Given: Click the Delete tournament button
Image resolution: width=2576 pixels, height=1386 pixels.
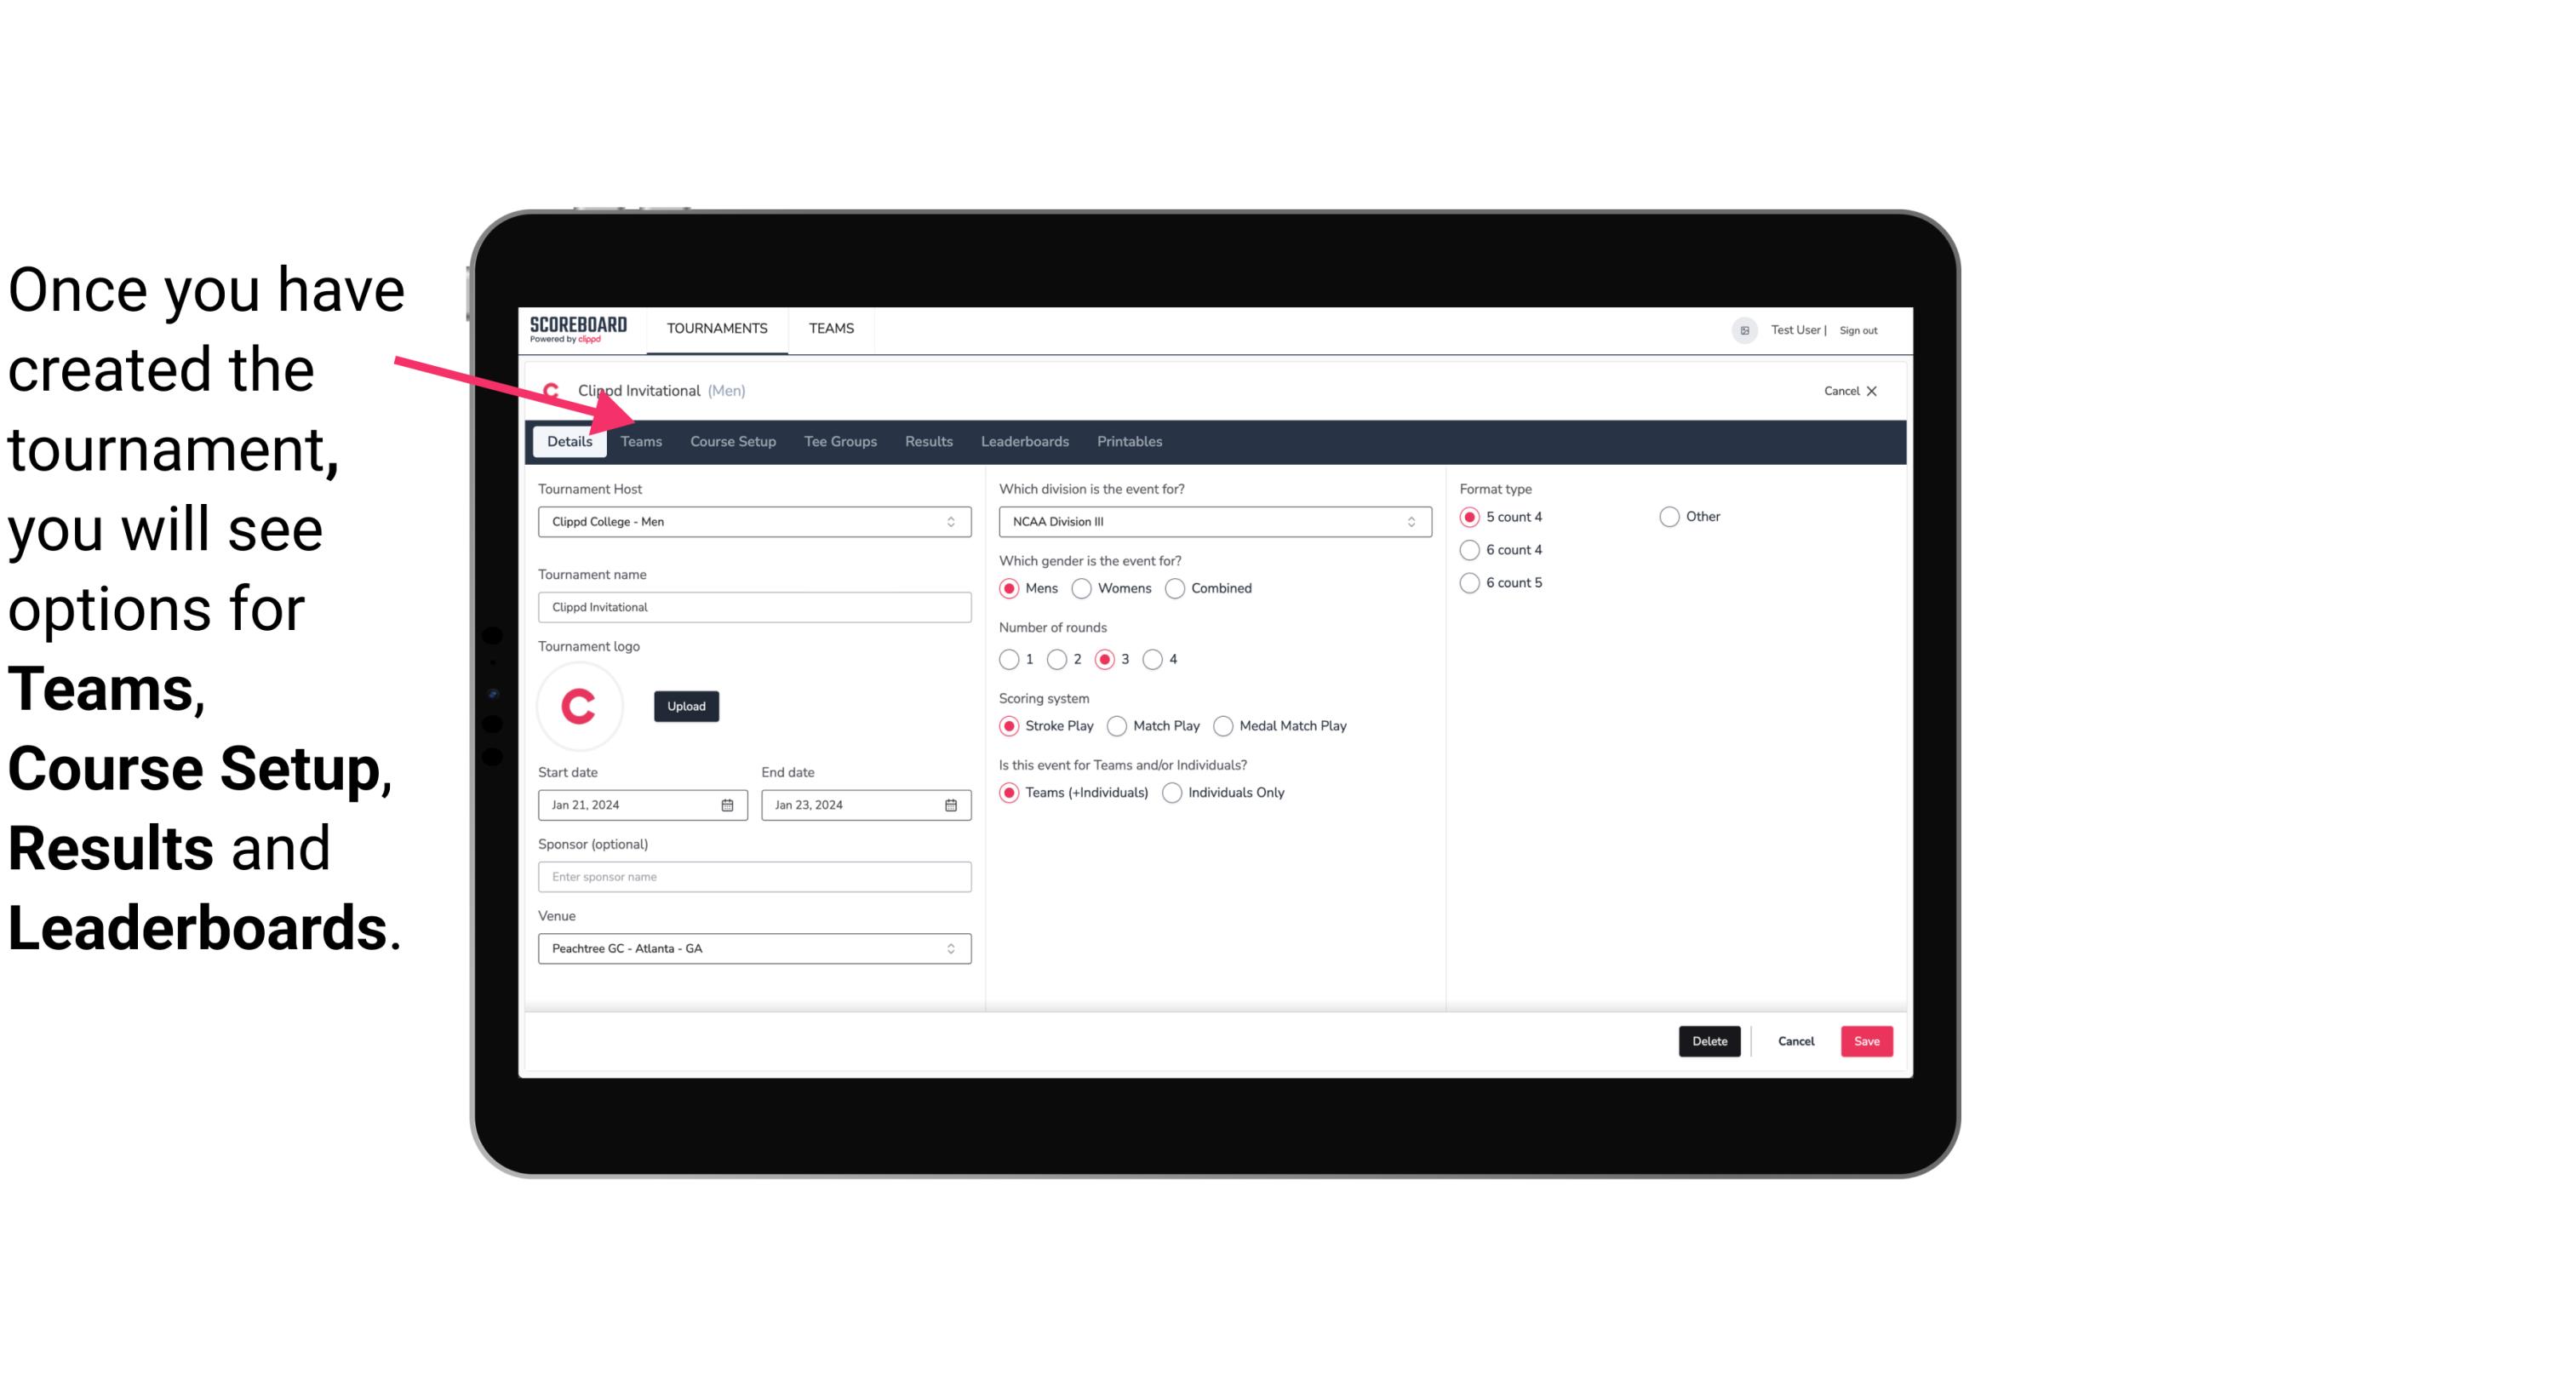Looking at the screenshot, I should click(1708, 1041).
